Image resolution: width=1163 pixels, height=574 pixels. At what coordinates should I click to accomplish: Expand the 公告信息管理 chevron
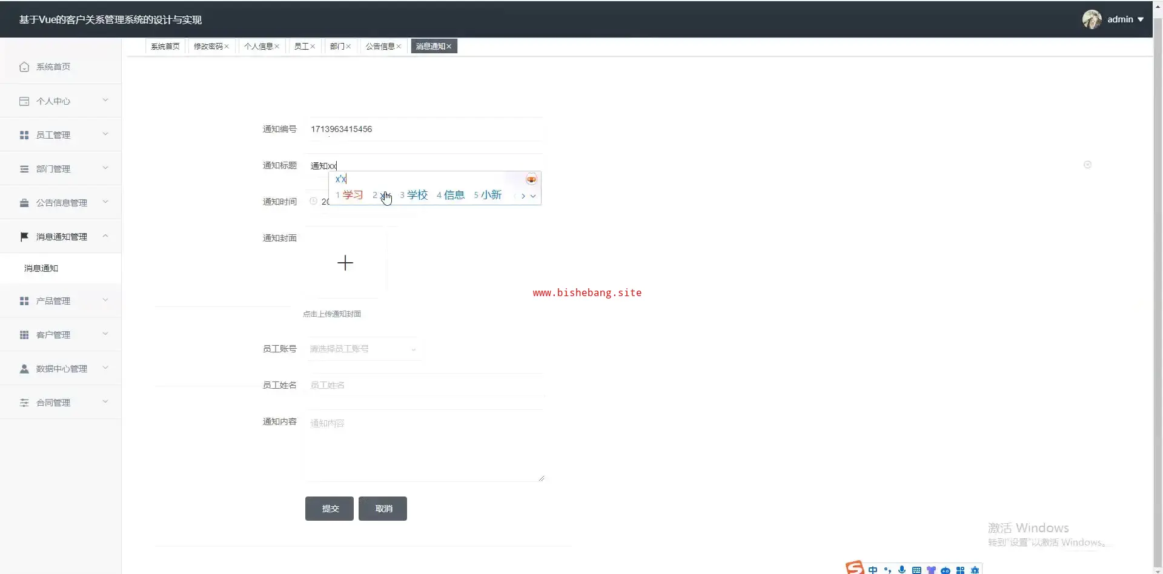click(x=105, y=202)
